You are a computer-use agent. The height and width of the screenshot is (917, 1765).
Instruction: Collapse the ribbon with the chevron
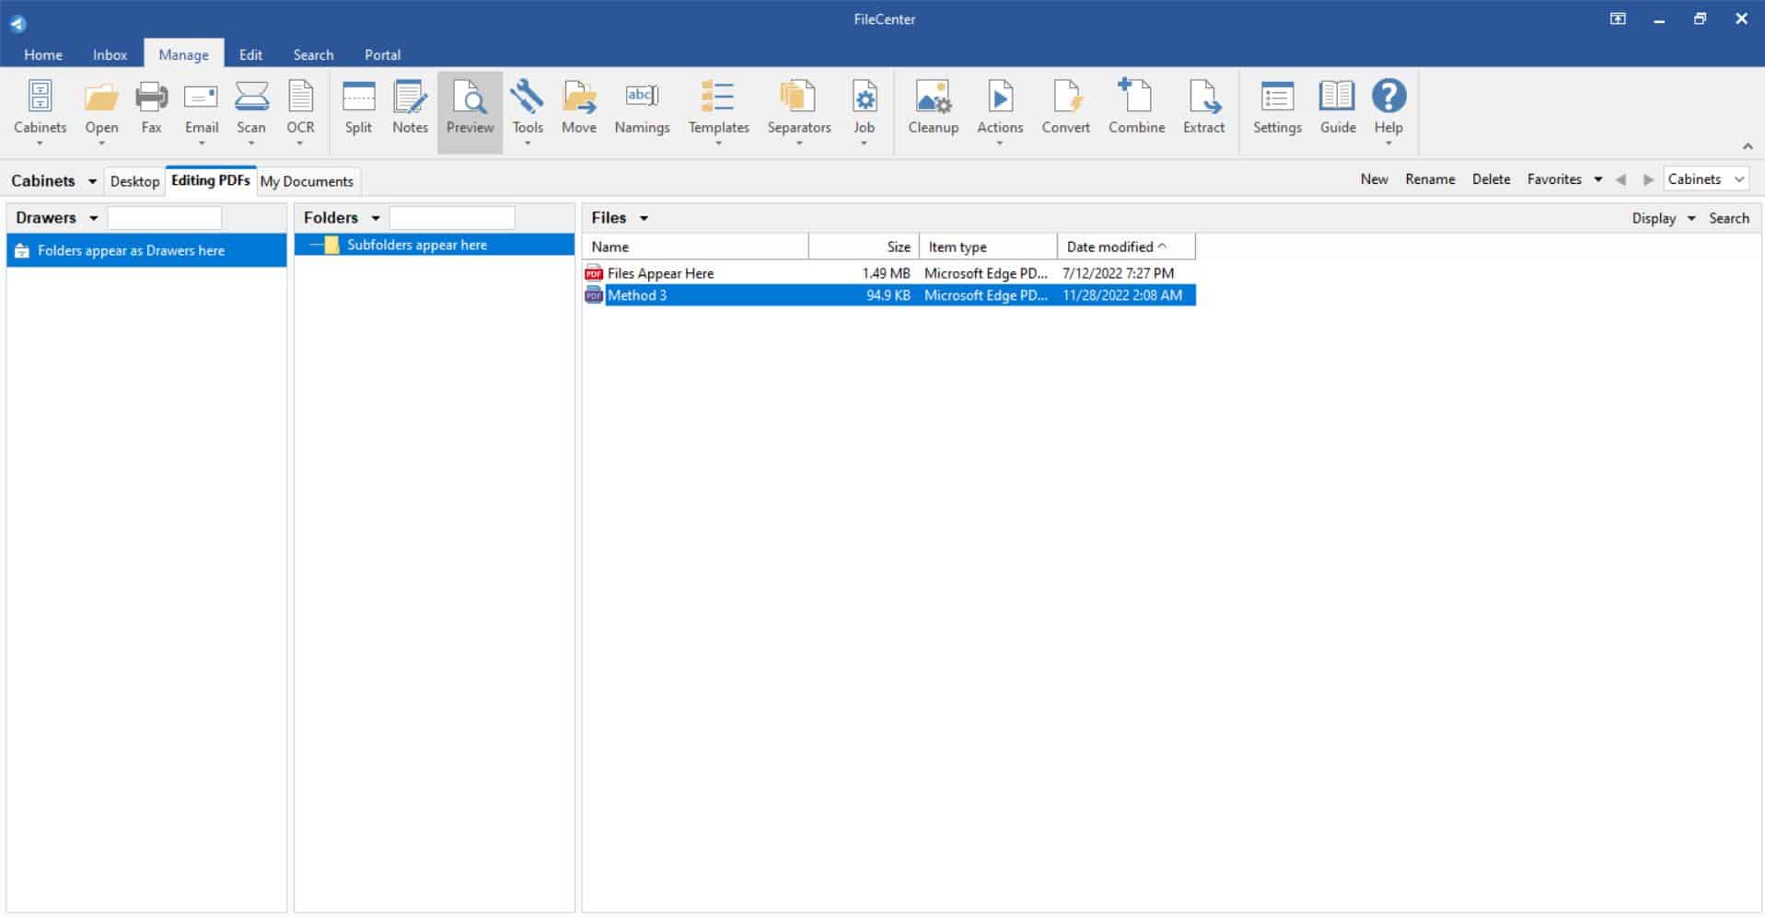(1747, 146)
